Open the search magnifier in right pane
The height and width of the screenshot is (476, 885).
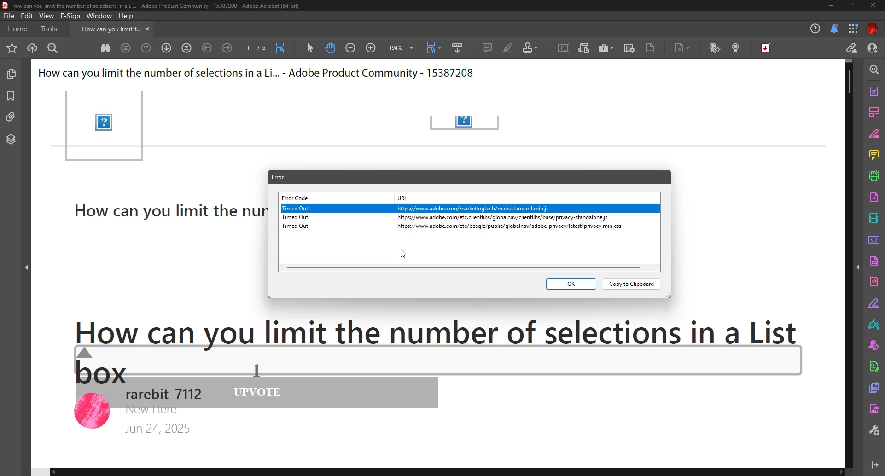874,70
